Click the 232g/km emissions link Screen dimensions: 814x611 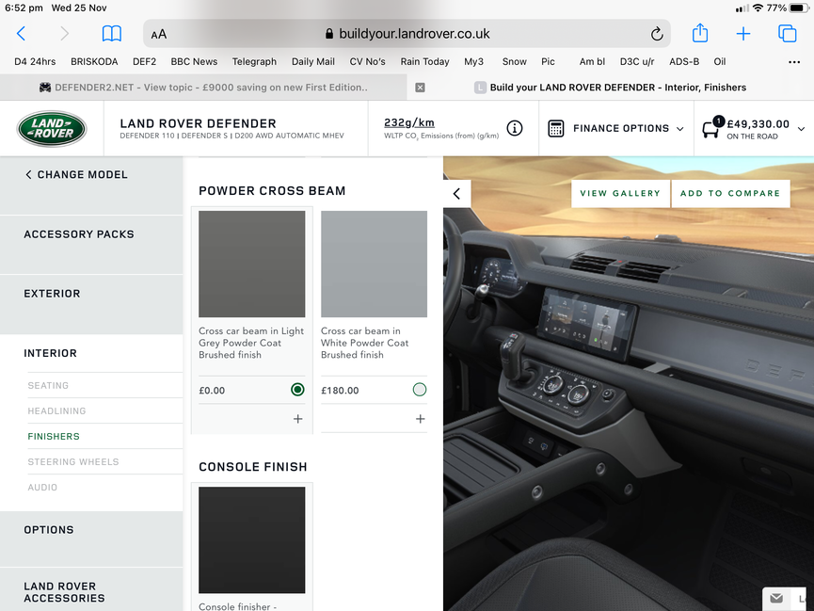(409, 122)
